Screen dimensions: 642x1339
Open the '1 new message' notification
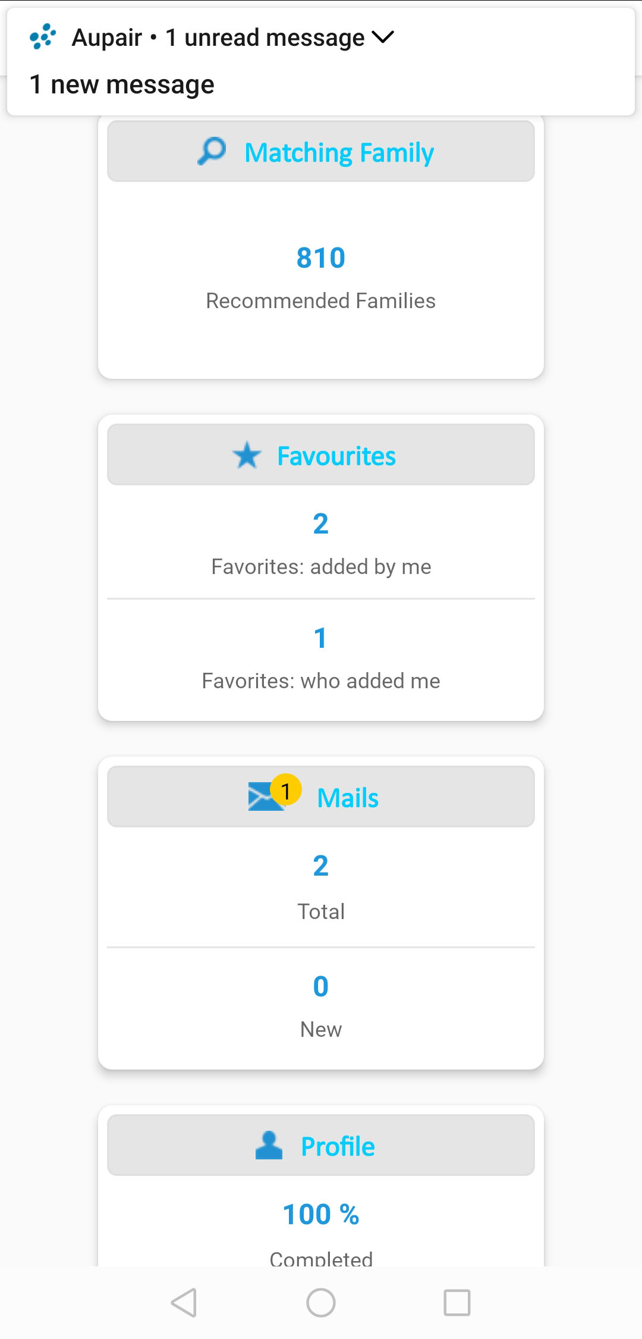[122, 84]
